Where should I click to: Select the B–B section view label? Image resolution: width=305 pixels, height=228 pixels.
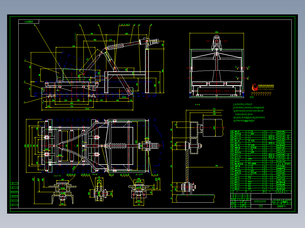(x=95, y=174)
